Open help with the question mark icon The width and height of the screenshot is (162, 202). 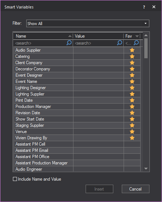(144, 7)
